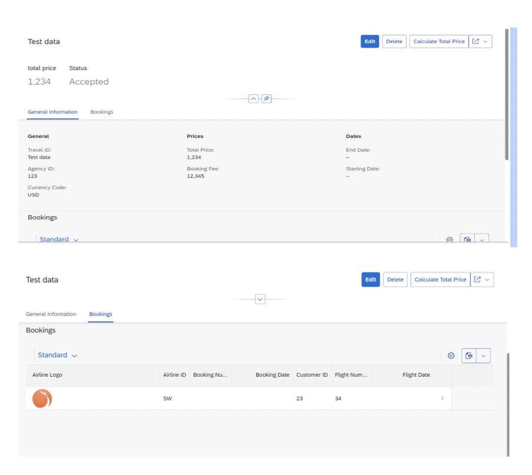Click the lower Delete button

click(x=395, y=279)
